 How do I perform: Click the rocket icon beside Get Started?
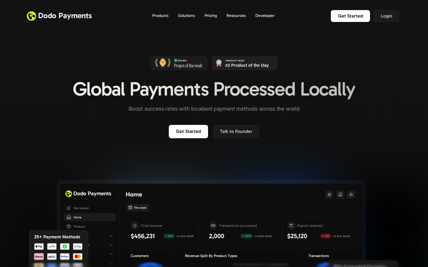pyautogui.click(x=69, y=208)
